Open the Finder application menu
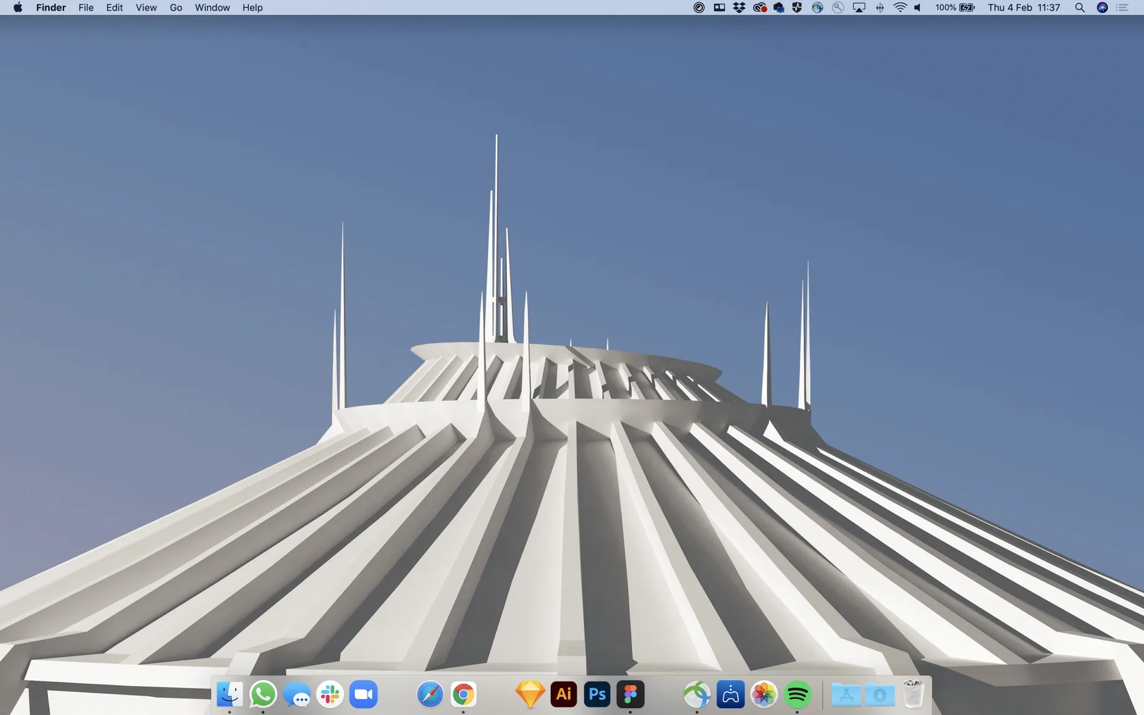Image resolution: width=1144 pixels, height=715 pixels. click(x=51, y=7)
